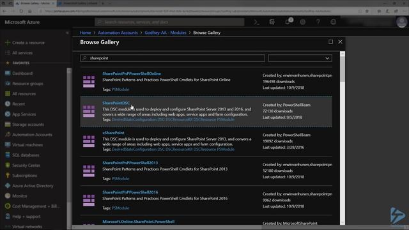Close the Browse Gallery blade
The image size is (409, 230).
coord(340,42)
